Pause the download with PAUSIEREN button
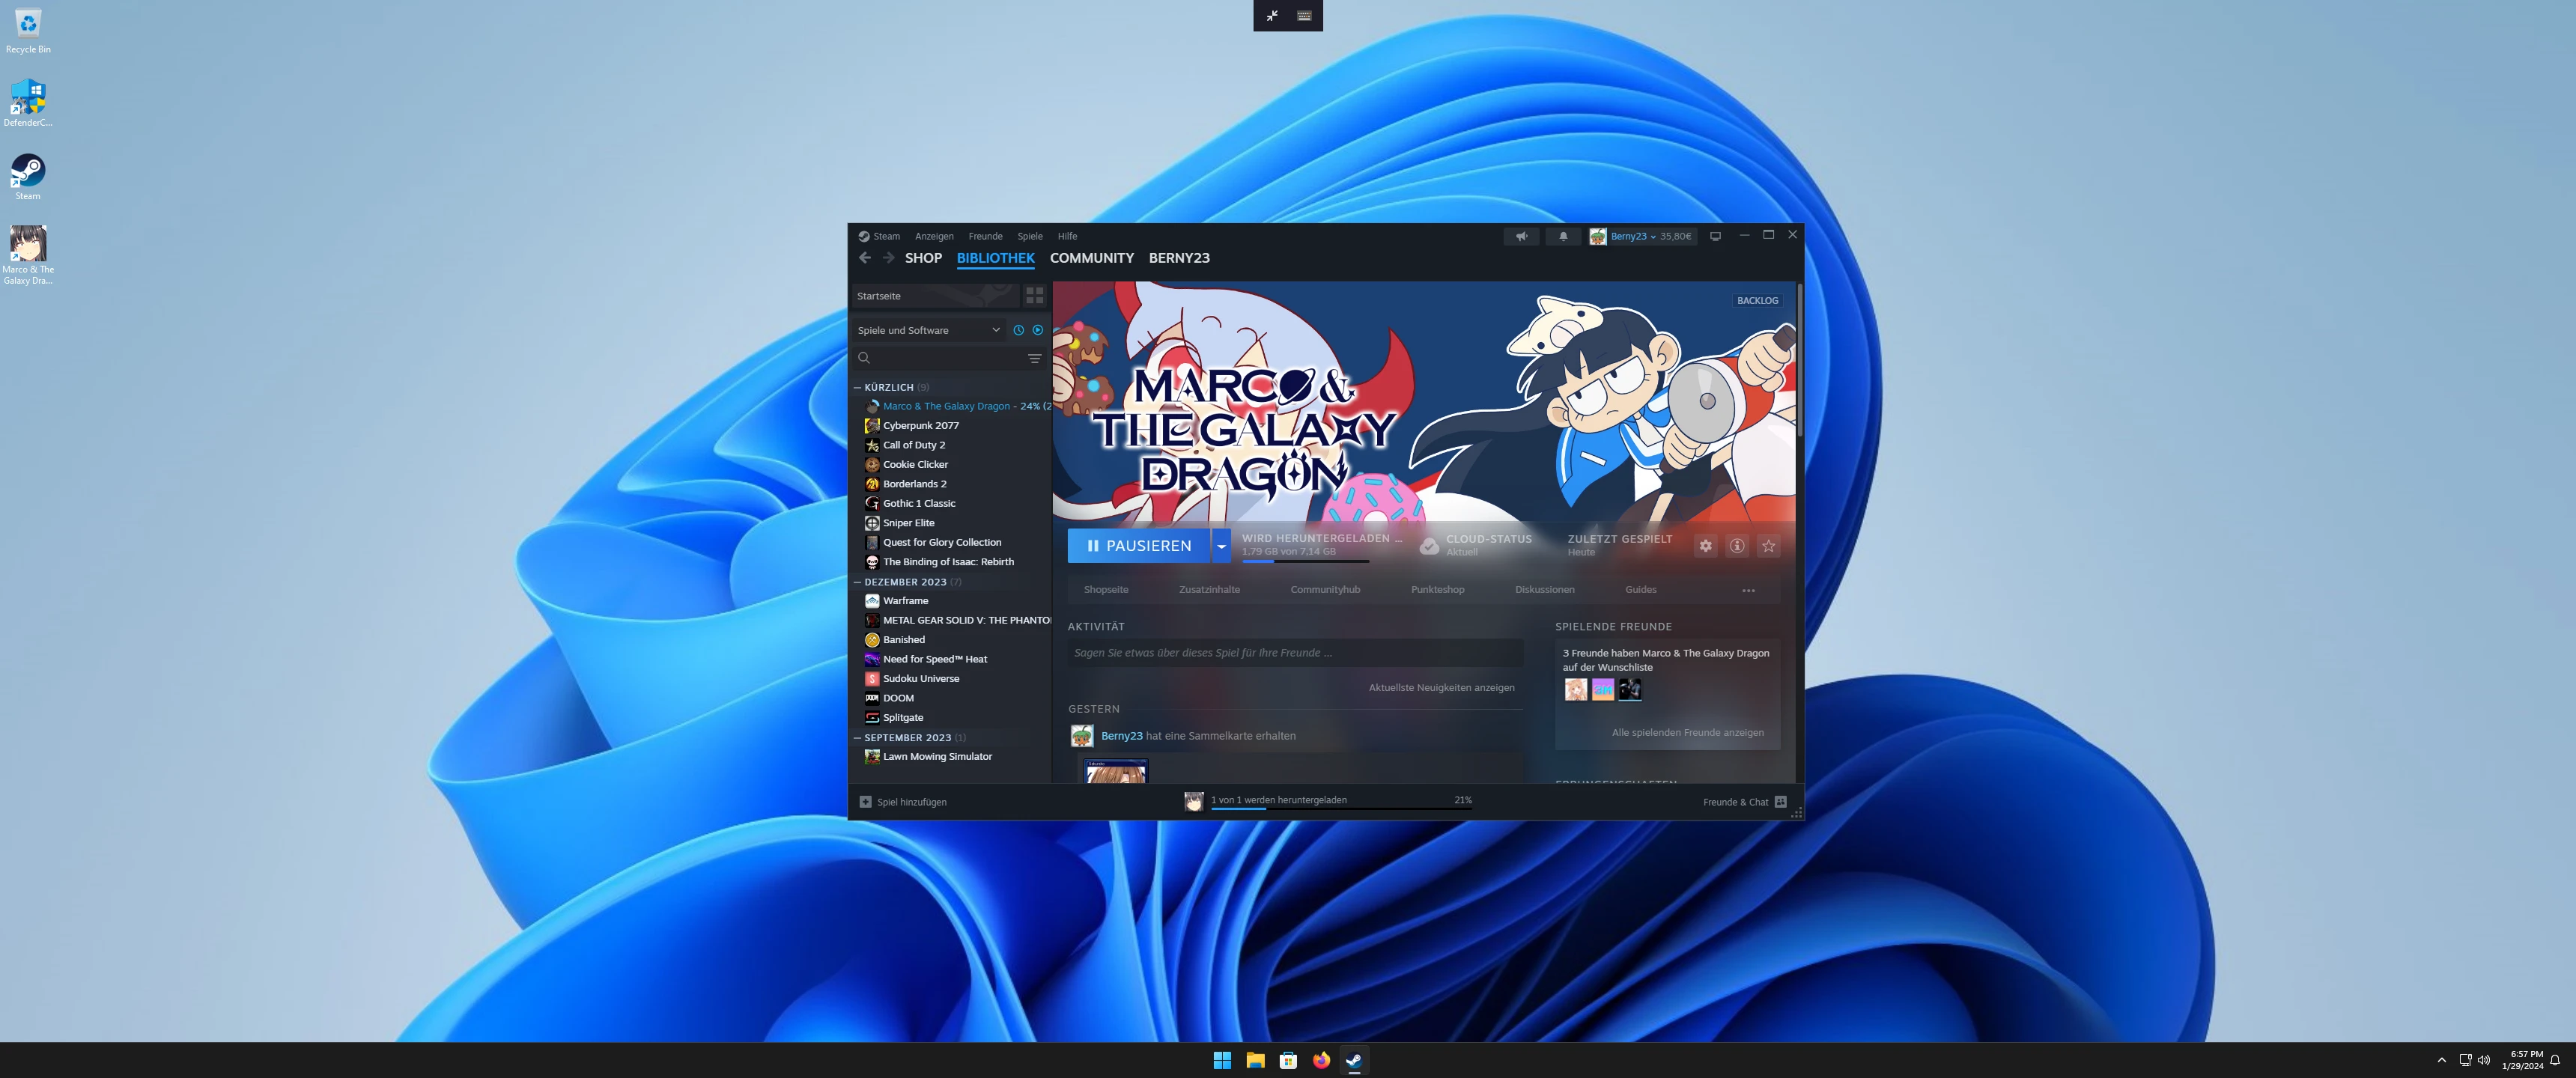 1139,546
